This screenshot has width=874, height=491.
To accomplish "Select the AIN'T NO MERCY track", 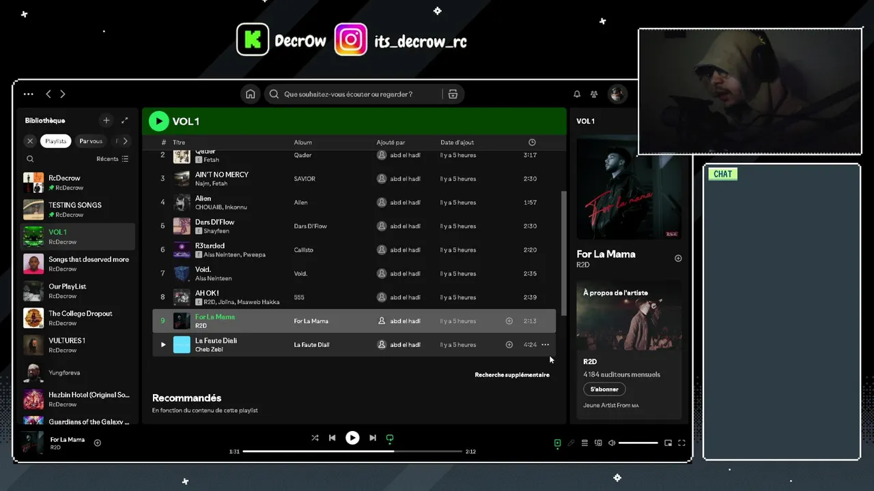I will pos(354,179).
